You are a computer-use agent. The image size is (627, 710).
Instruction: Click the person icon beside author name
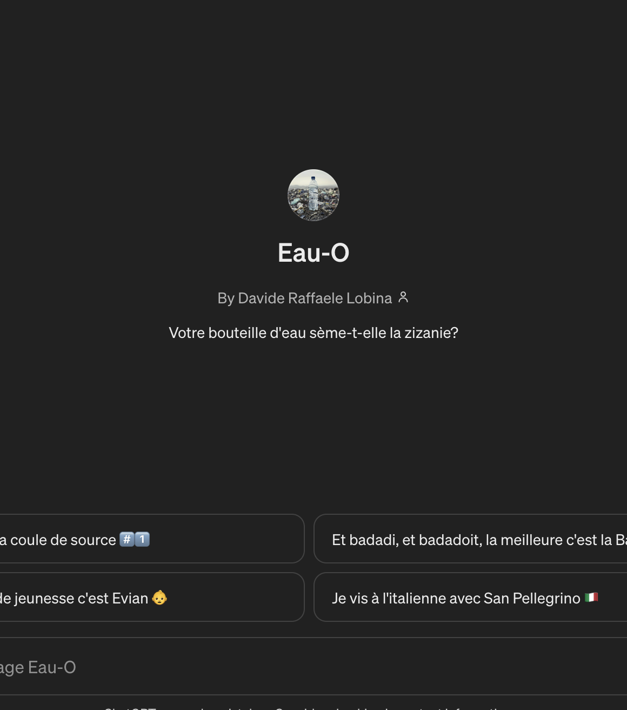(x=403, y=297)
